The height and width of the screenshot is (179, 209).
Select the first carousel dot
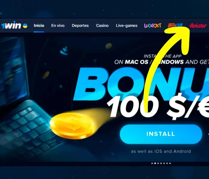click(x=152, y=163)
